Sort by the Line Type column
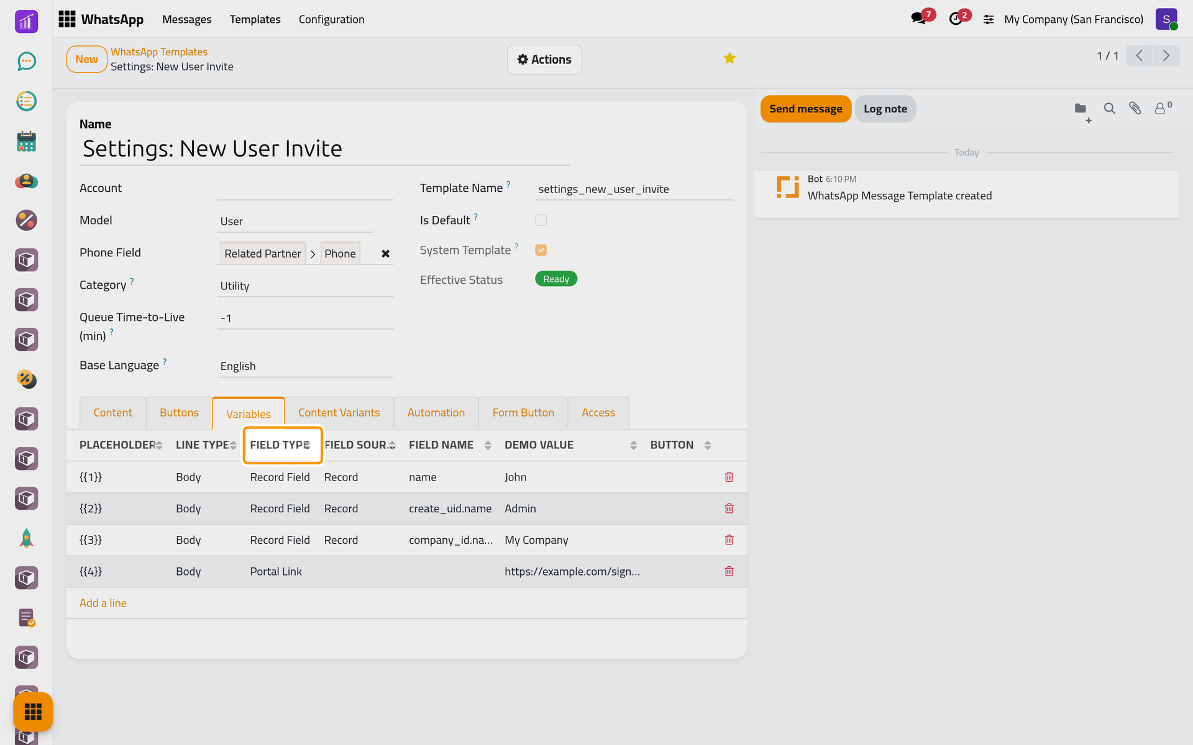The image size is (1193, 745). tap(206, 445)
